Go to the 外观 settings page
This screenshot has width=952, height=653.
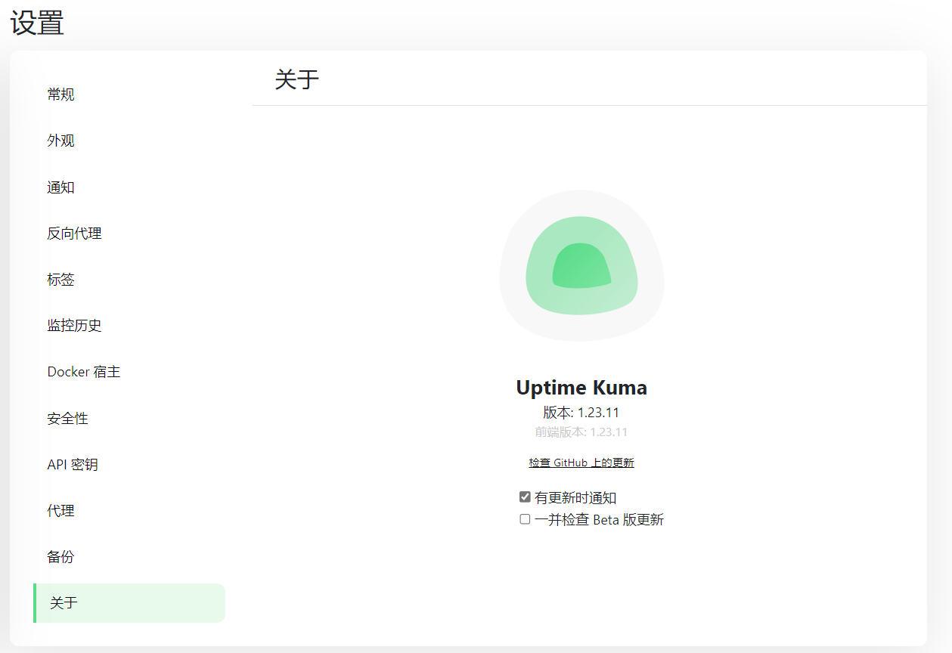coord(60,141)
